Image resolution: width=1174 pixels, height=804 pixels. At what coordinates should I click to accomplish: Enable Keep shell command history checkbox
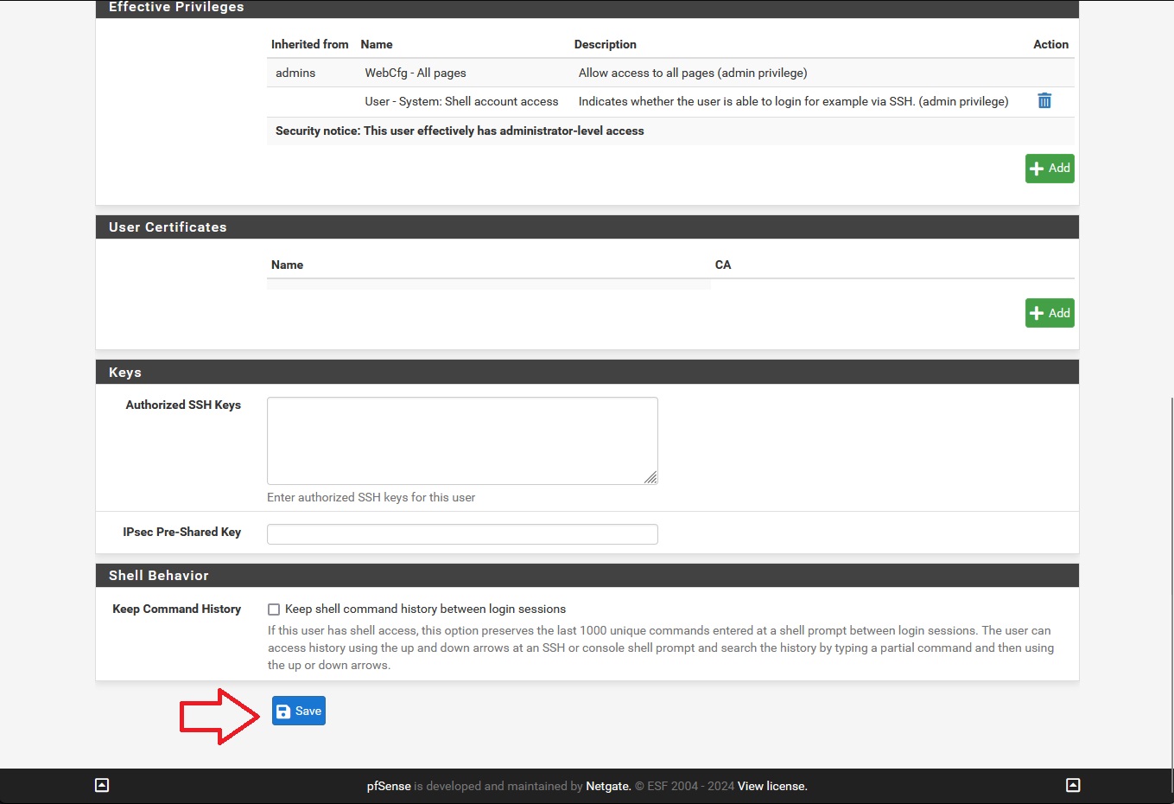(274, 609)
